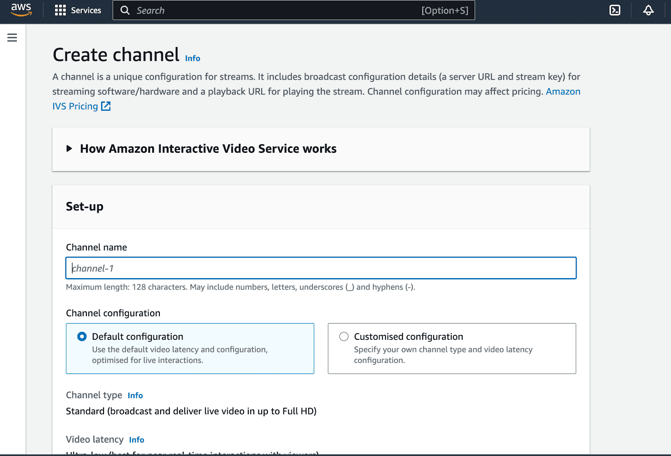Click the search magnifier icon
This screenshot has width=671, height=456.
click(x=125, y=10)
